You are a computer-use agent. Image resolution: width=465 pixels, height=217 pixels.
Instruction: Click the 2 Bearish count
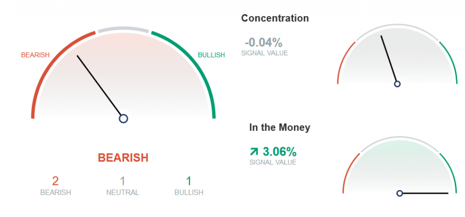point(55,181)
